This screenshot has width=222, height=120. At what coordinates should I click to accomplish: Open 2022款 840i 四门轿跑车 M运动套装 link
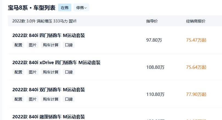(x=49, y=35)
